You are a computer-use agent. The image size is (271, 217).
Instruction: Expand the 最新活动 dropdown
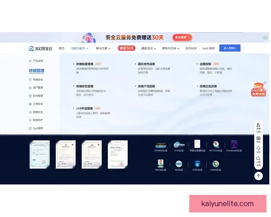click(149, 48)
